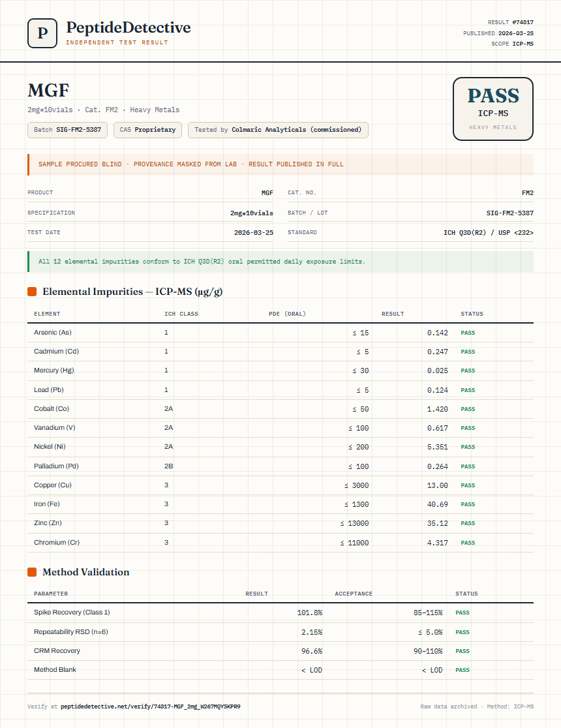
Task: Select the Copper (Cu) row name
Action: pyautogui.click(x=52, y=485)
